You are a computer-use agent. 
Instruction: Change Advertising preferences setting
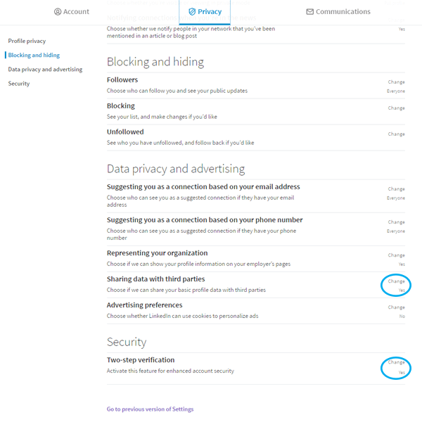click(x=396, y=307)
